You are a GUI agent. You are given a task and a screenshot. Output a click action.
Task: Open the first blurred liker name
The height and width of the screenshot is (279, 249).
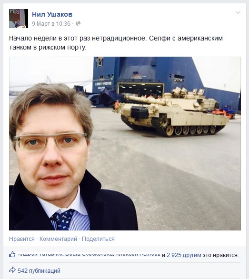point(40,255)
